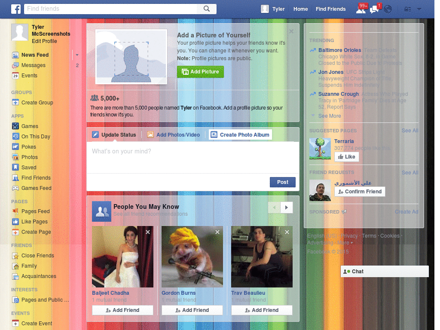
Task: Click the Games Feed controller icon
Action: pos(15,188)
